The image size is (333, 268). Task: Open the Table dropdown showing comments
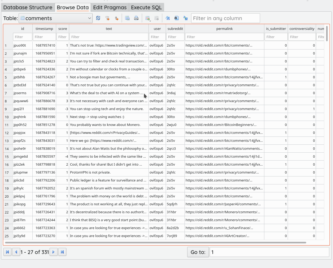[x=56, y=18]
